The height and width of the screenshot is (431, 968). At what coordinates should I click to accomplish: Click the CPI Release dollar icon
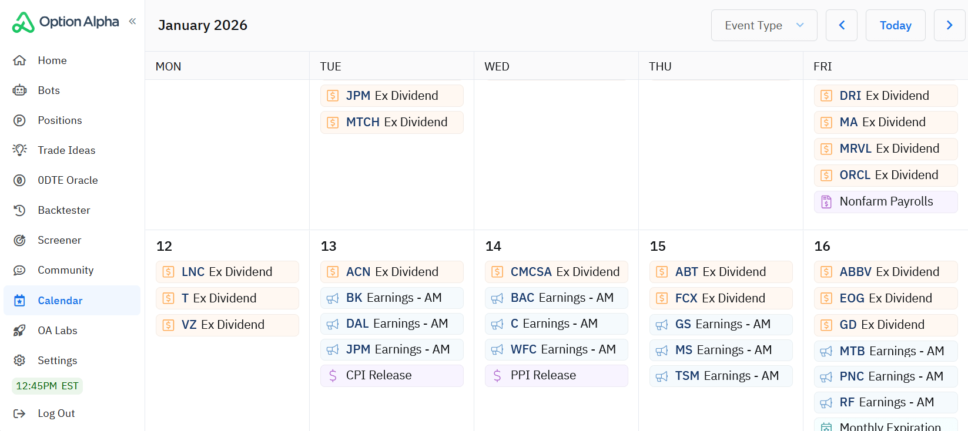[333, 375]
